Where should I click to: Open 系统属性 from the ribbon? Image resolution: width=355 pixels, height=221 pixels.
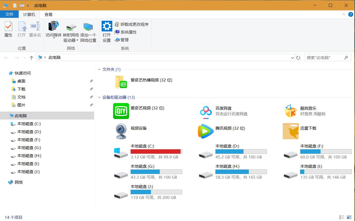tap(127, 32)
